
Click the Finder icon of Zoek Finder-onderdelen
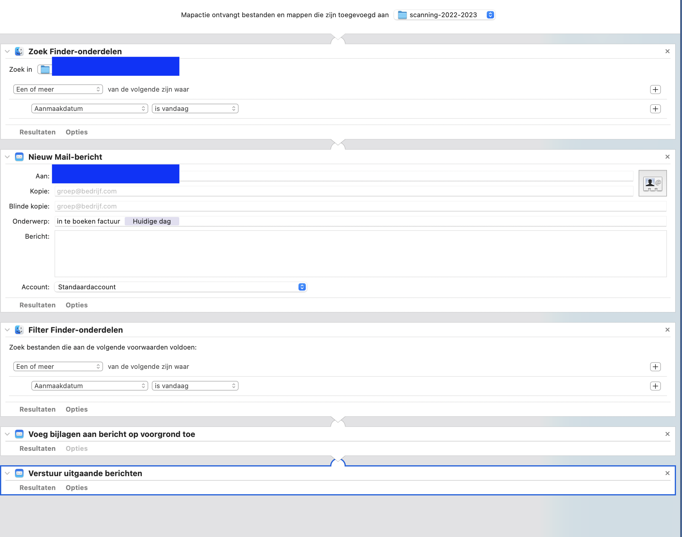point(19,51)
